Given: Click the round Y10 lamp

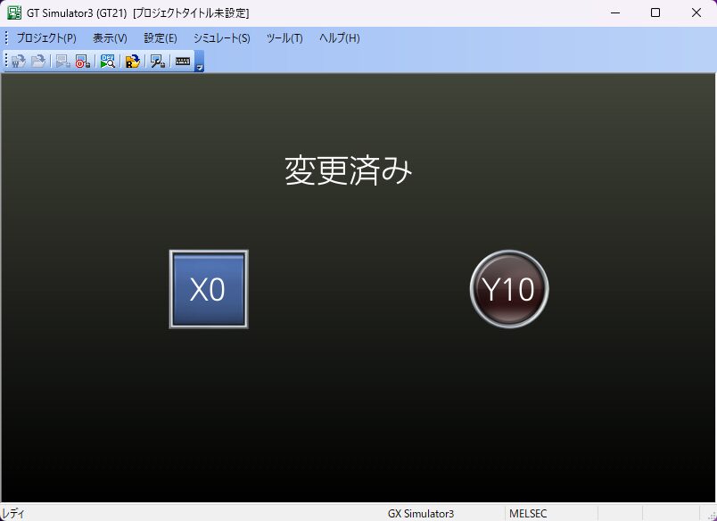Looking at the screenshot, I should click(x=508, y=289).
